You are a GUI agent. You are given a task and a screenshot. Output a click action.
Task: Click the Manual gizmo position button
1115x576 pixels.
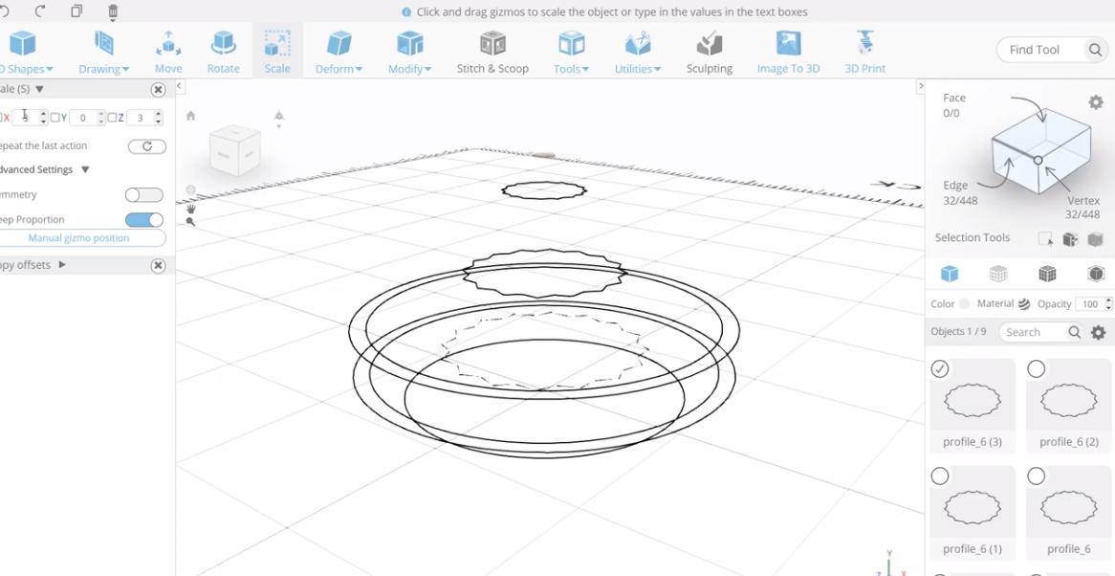click(x=81, y=238)
